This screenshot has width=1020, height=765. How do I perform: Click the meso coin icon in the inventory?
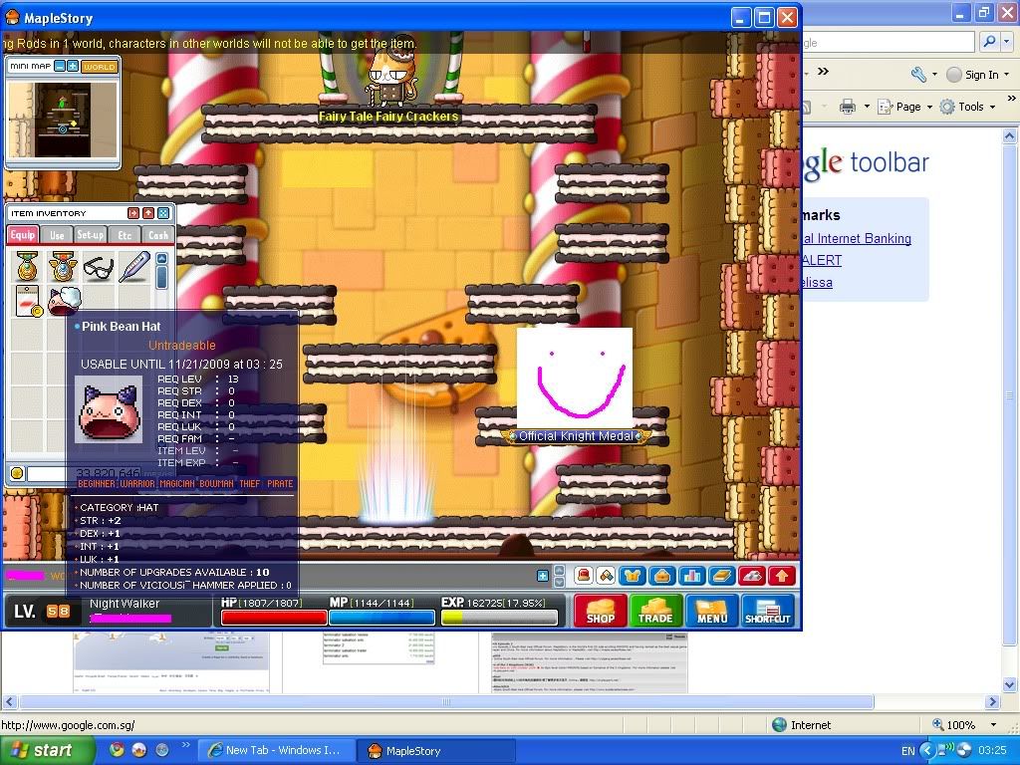17,473
